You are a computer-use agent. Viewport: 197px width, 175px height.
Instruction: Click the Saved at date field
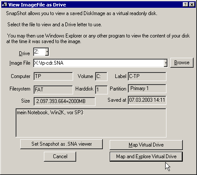[147, 100]
